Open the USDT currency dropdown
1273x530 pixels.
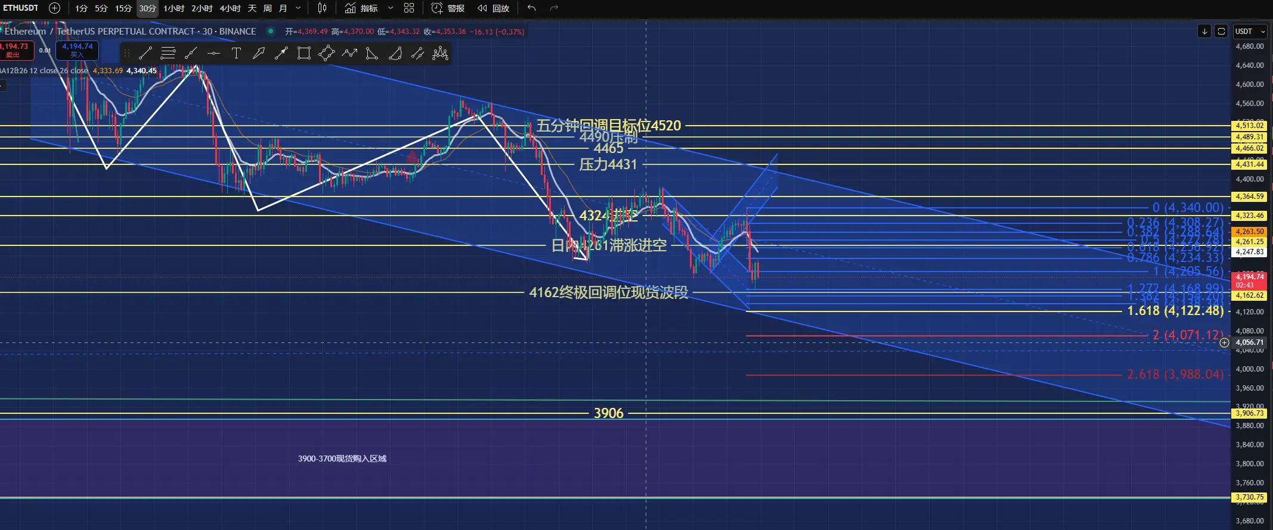[1250, 31]
